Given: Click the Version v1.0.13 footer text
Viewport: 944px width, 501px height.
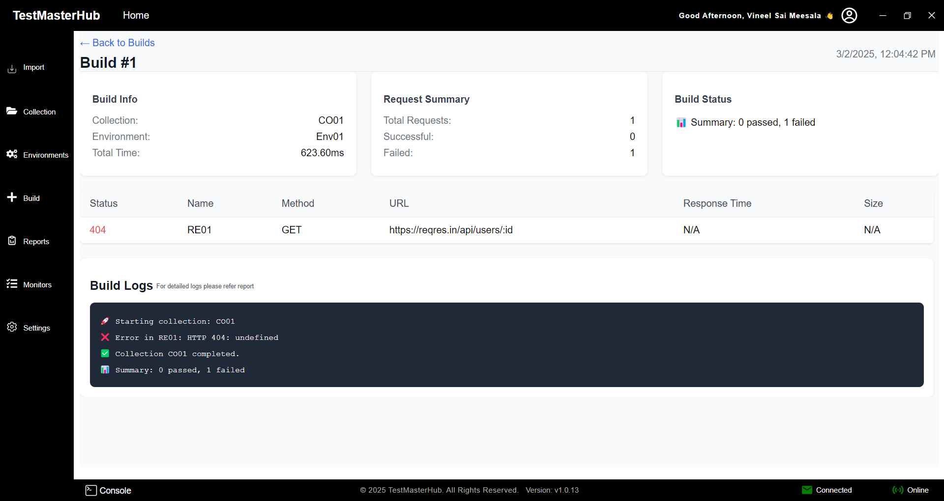Looking at the screenshot, I should click(x=552, y=490).
